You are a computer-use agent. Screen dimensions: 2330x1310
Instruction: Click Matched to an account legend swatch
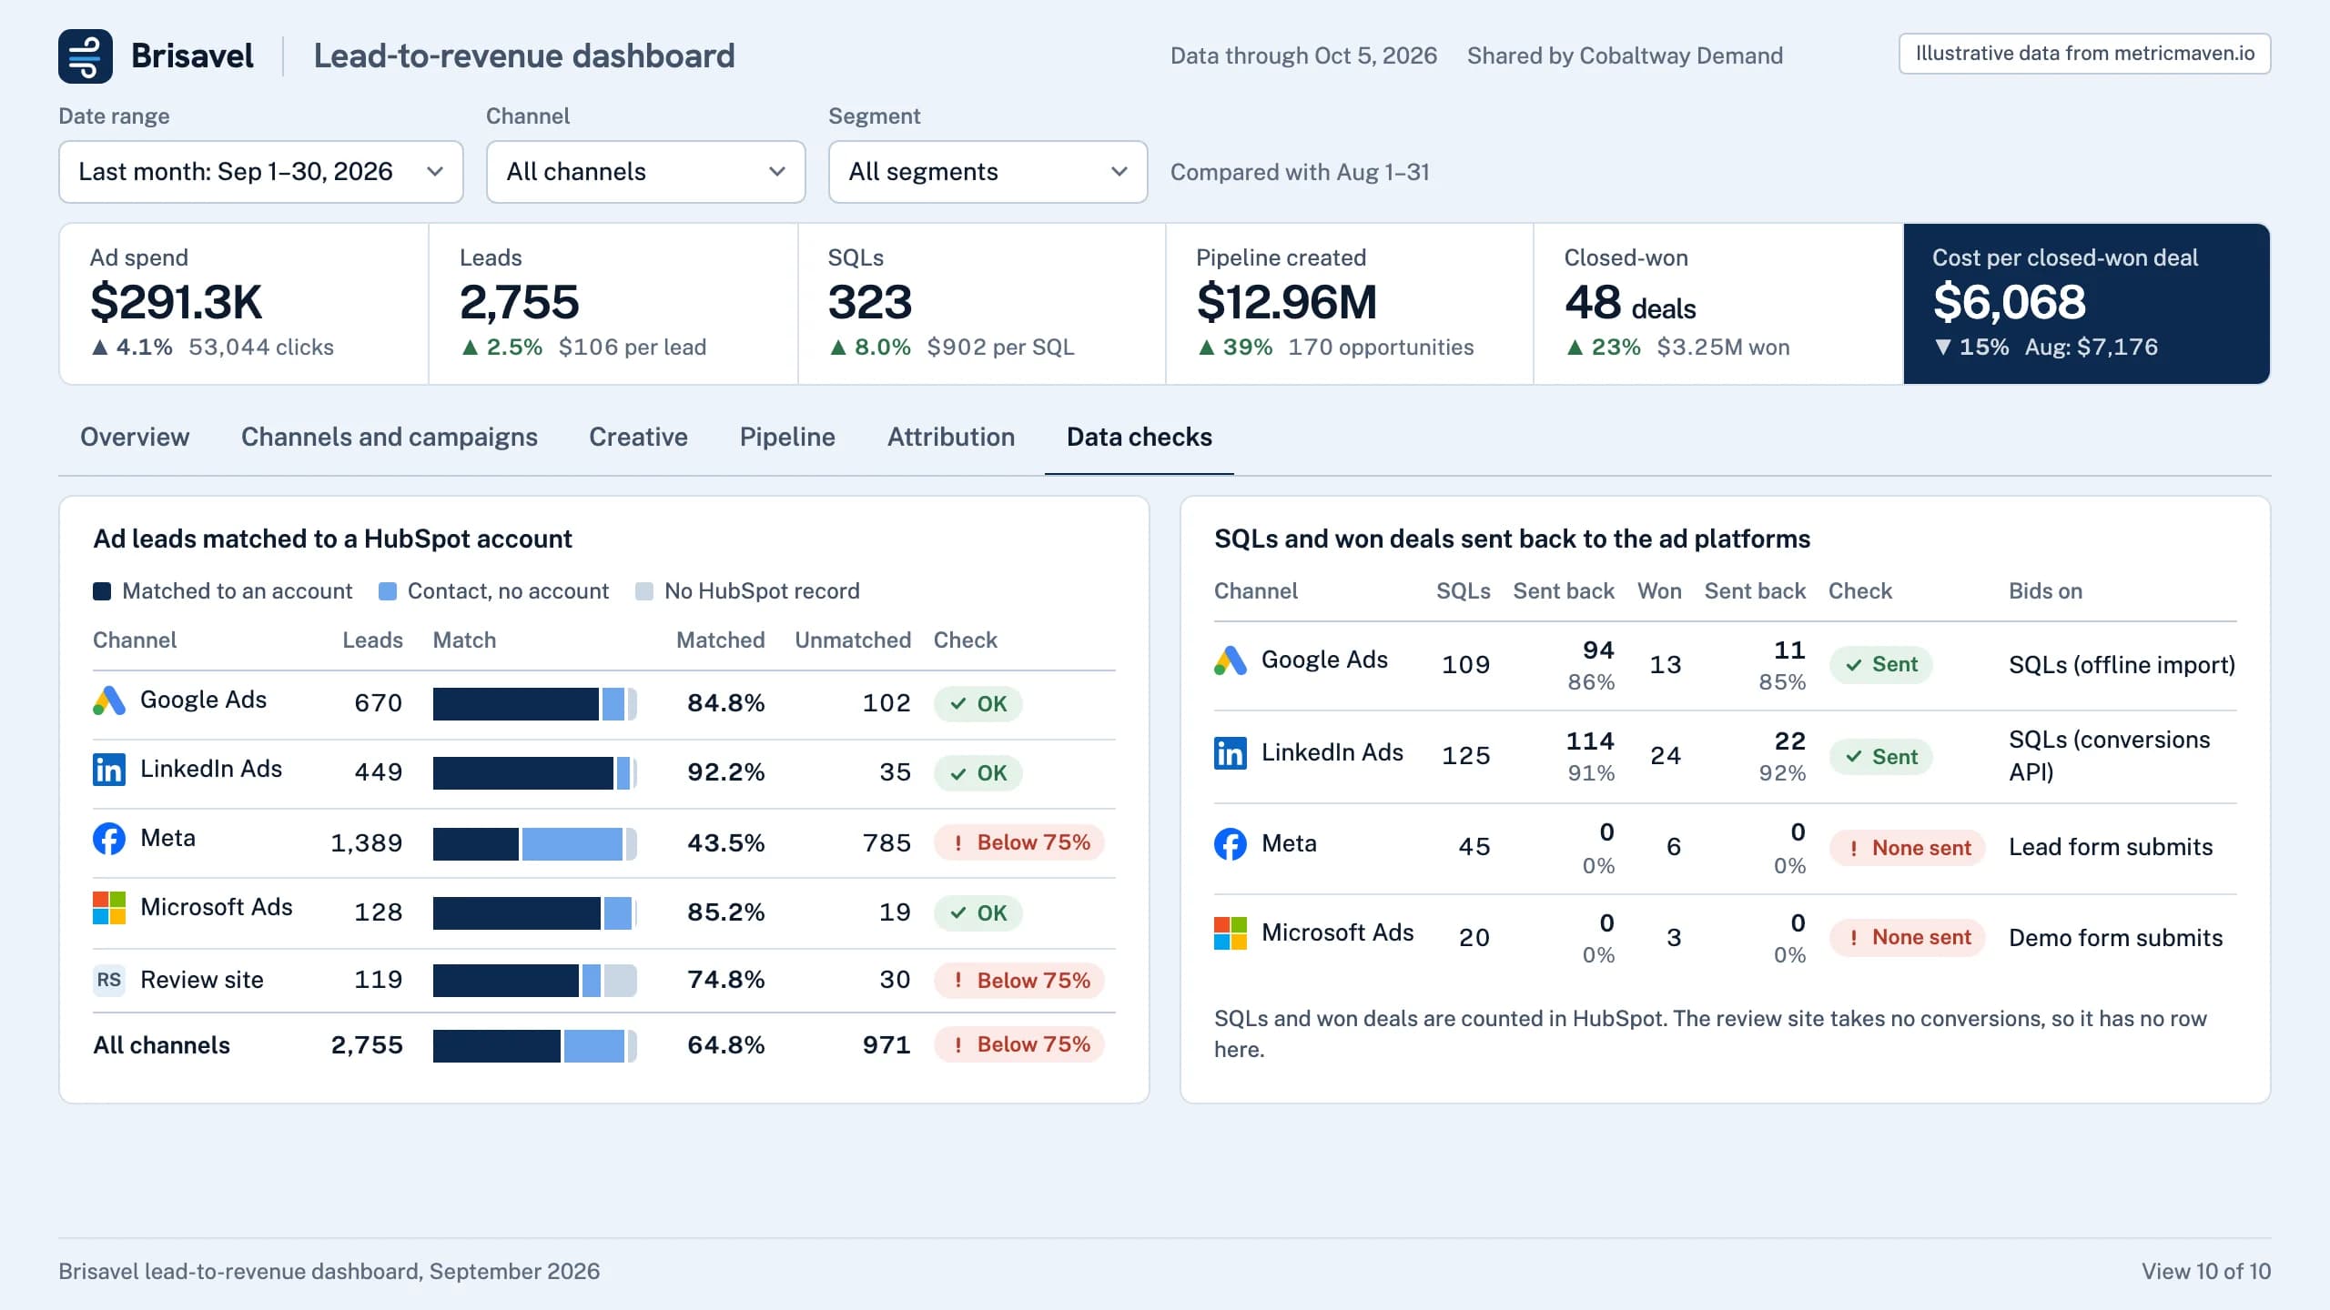102,591
